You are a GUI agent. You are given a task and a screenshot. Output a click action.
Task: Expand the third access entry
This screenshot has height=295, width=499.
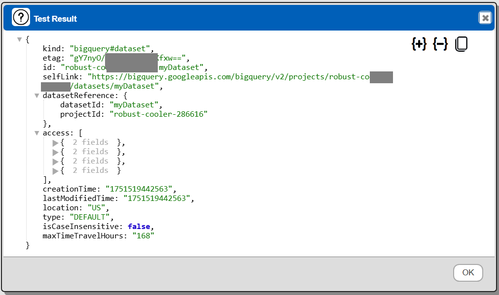(x=55, y=162)
